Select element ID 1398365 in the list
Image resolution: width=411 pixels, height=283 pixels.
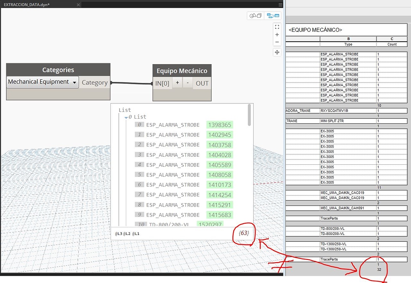[x=220, y=125]
